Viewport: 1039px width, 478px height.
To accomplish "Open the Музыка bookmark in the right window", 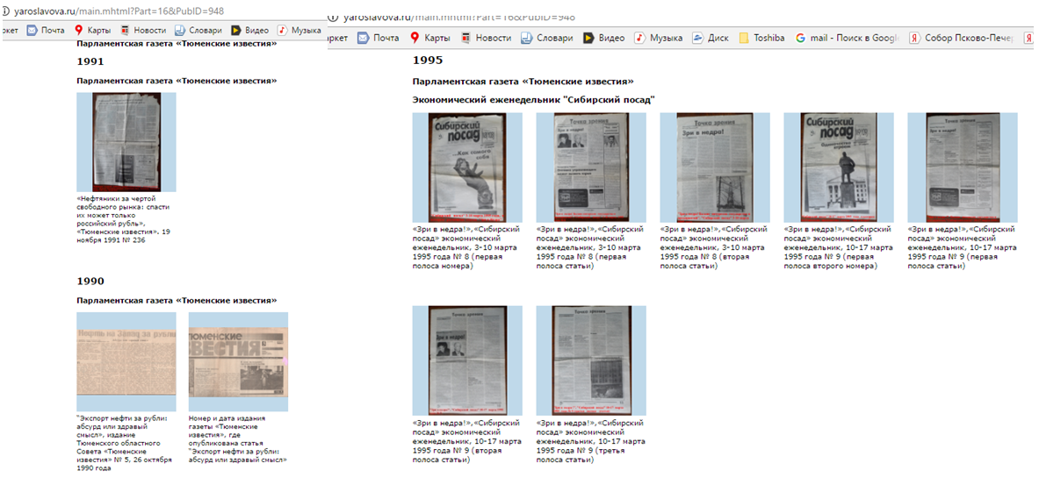I will (x=659, y=39).
